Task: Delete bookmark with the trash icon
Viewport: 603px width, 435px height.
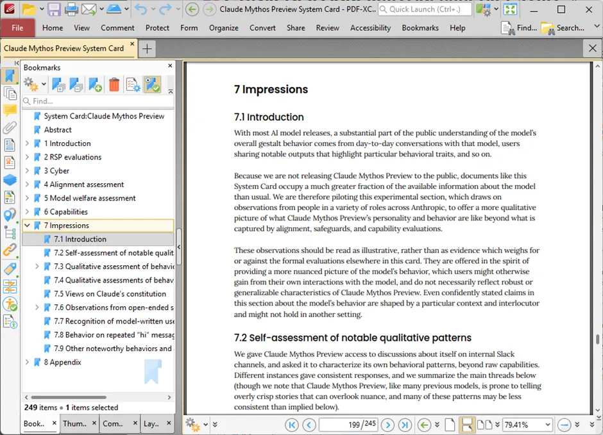Action: [114, 85]
